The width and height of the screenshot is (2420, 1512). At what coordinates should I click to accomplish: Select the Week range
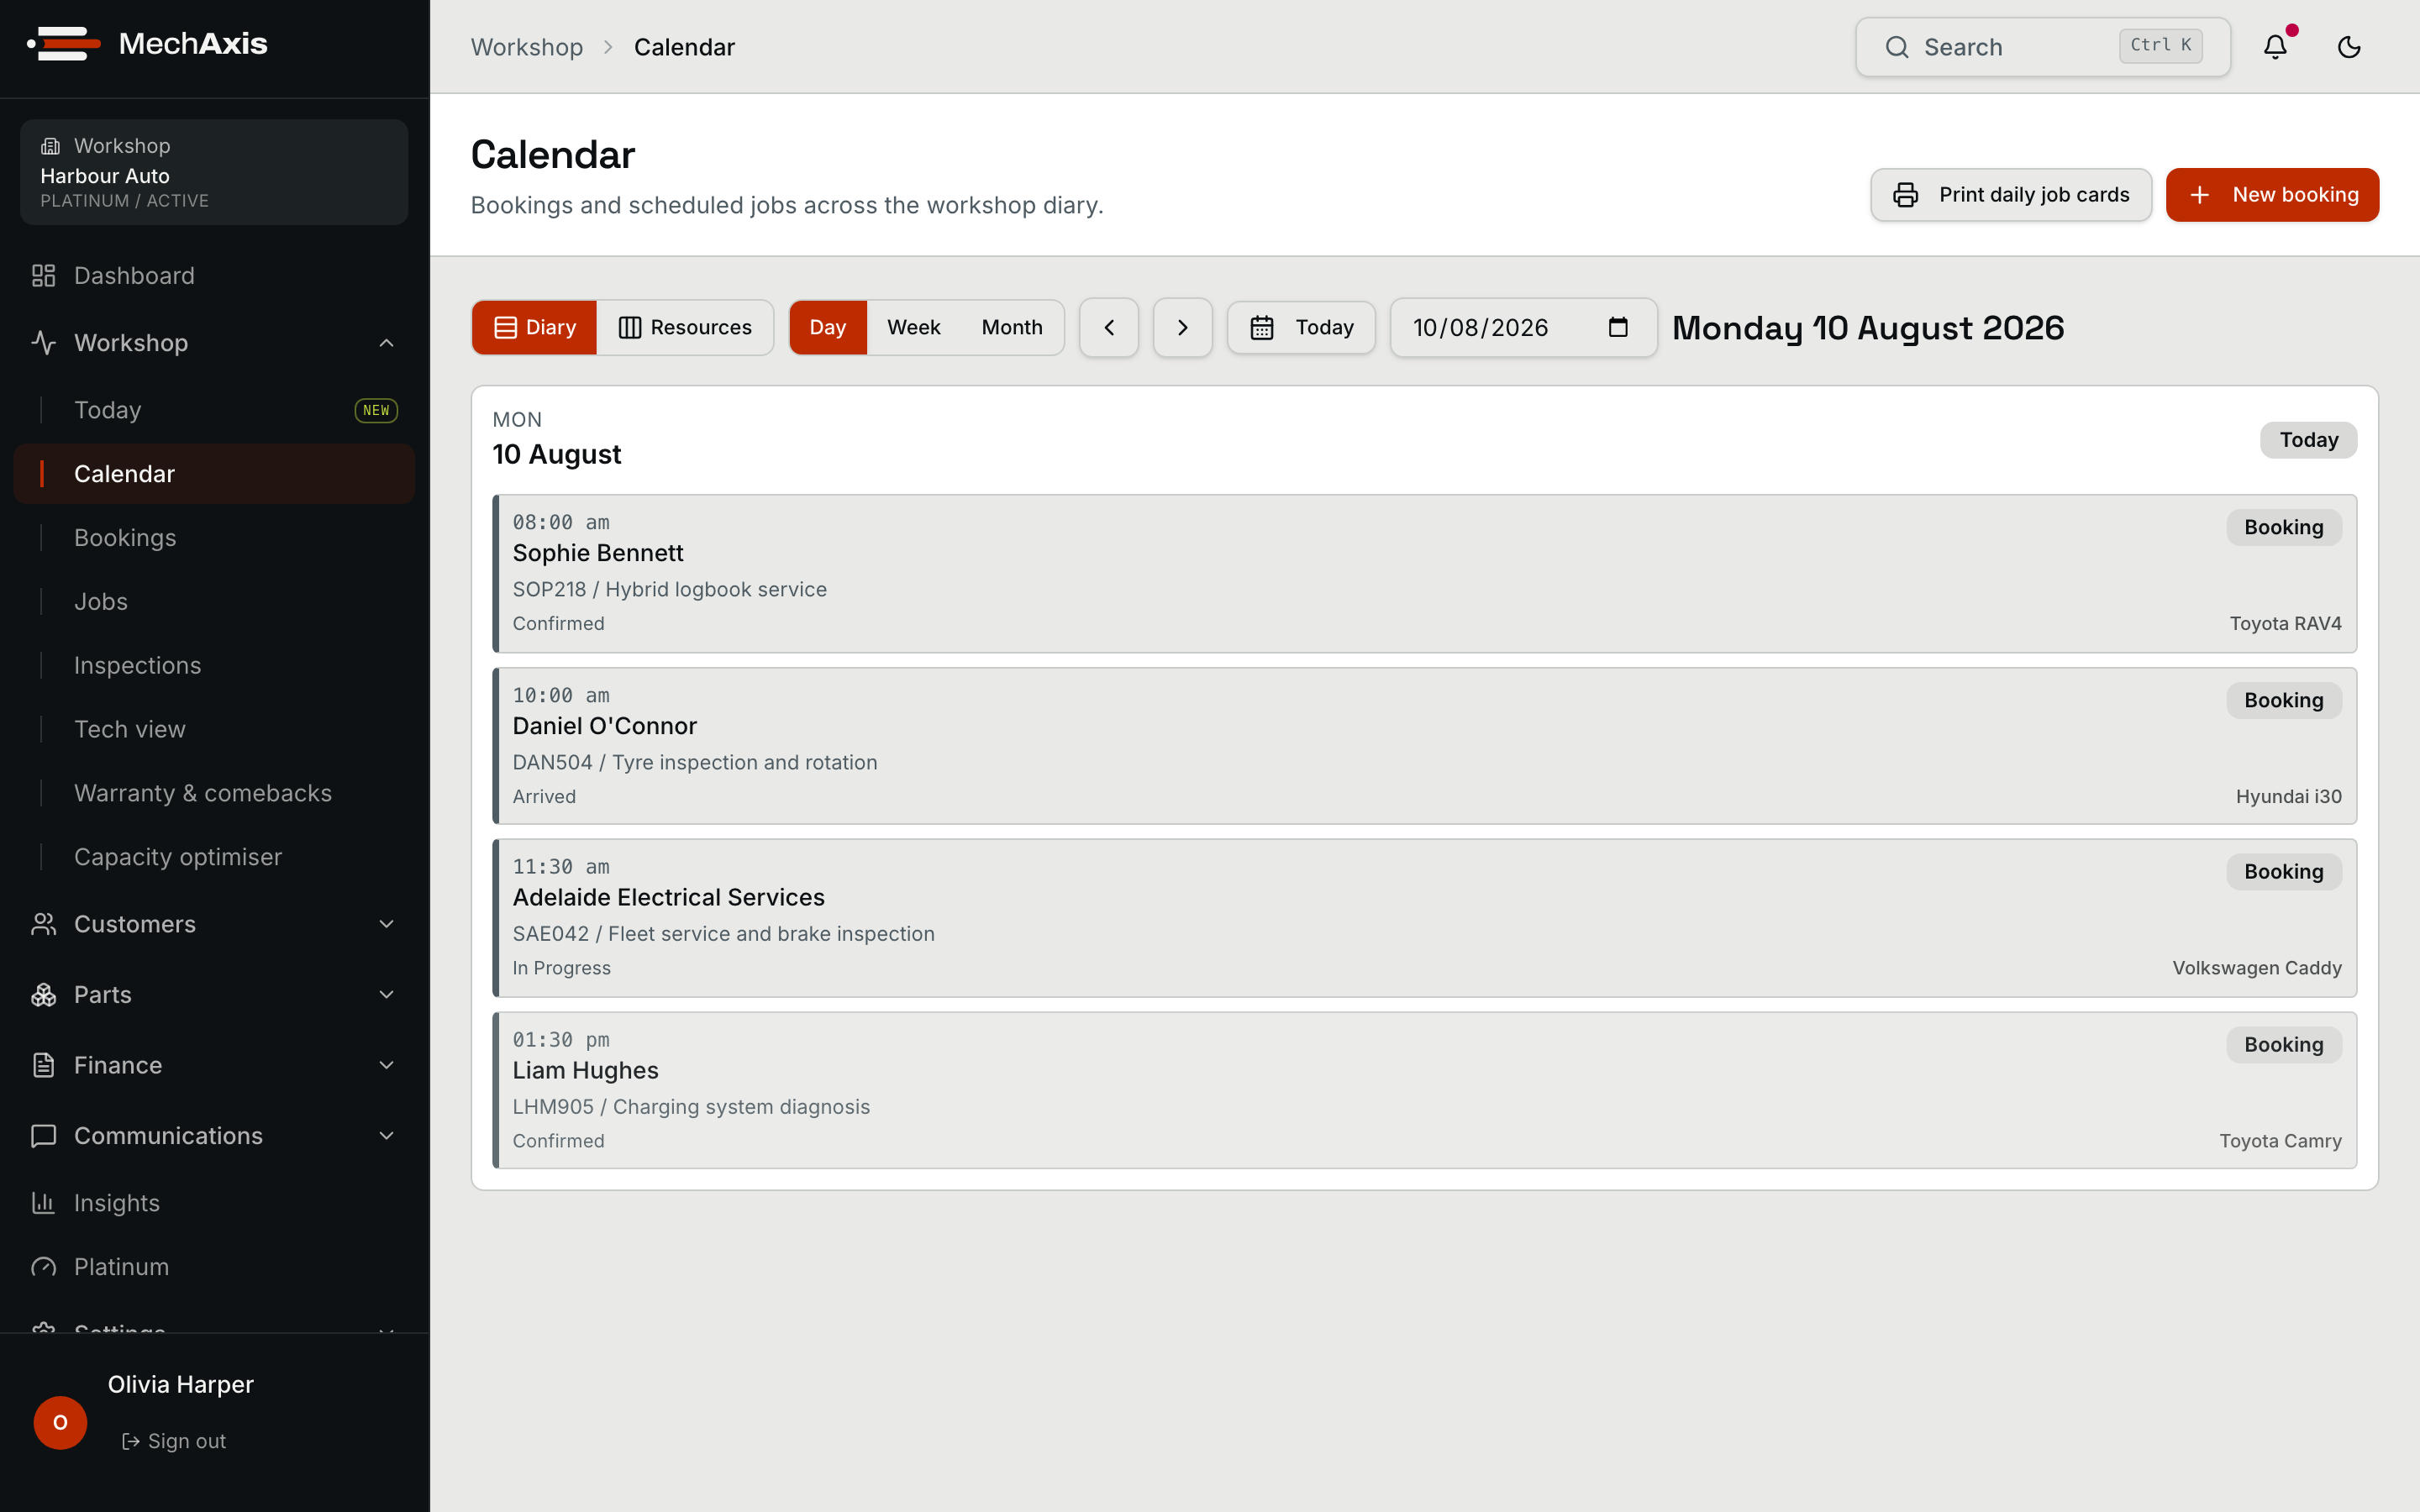click(914, 327)
